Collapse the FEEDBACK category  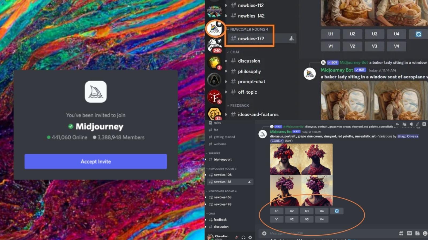[239, 106]
